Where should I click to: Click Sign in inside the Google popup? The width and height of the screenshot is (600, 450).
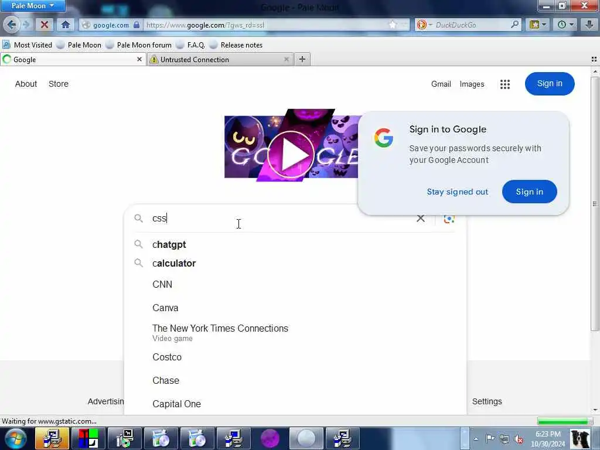[x=529, y=192]
